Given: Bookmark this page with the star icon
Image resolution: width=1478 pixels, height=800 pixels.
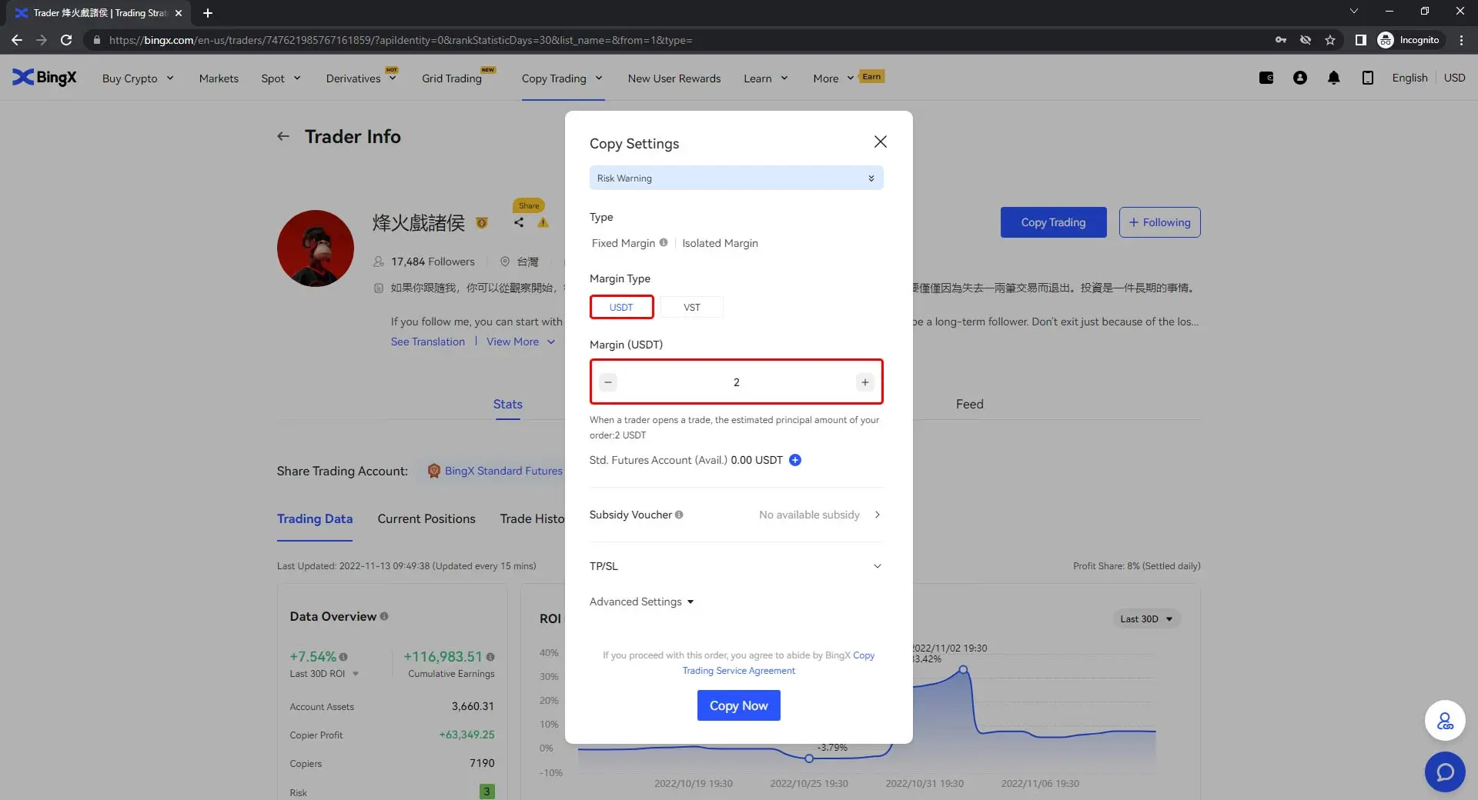Looking at the screenshot, I should click(x=1330, y=40).
